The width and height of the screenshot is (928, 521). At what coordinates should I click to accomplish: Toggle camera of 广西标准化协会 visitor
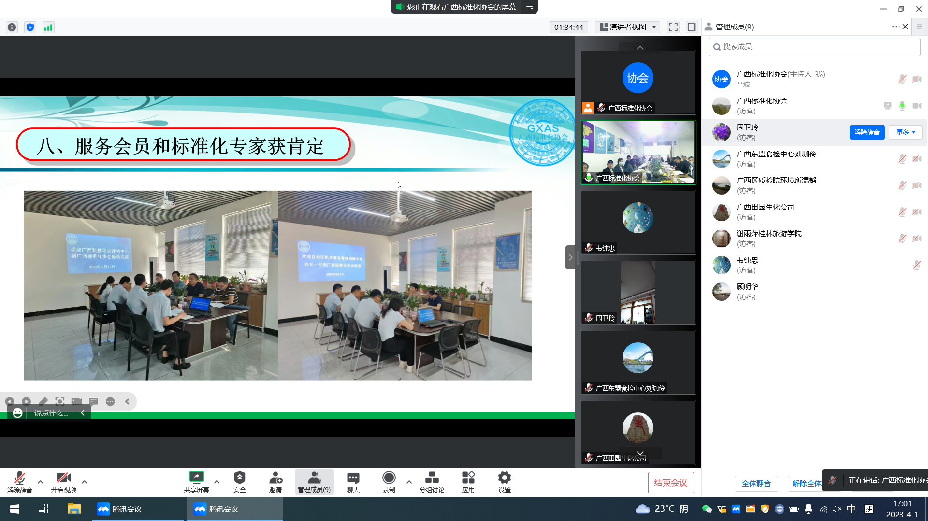tap(916, 106)
